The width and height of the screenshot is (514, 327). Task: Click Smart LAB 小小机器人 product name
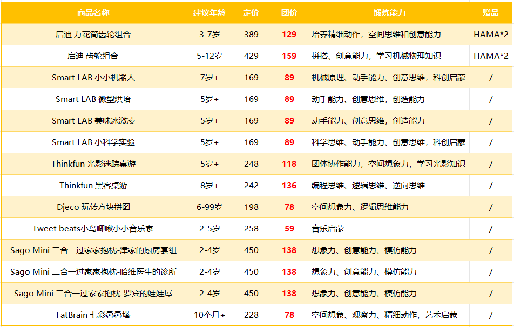pyautogui.click(x=93, y=78)
